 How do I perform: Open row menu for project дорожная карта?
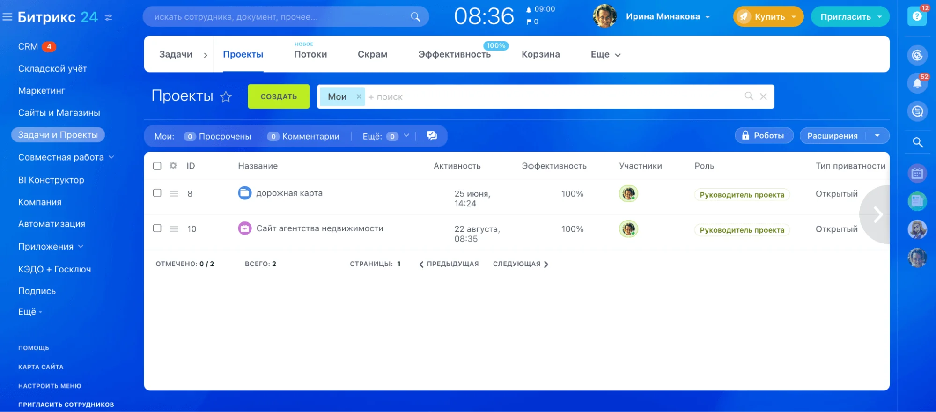coord(174,194)
